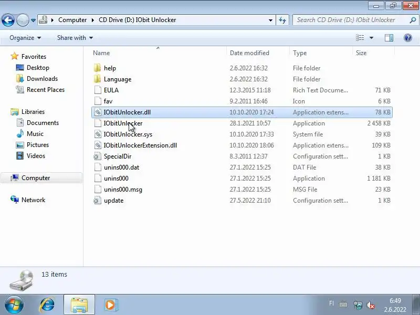The height and width of the screenshot is (315, 420).
Task: Click the FI language indicator
Action: point(331,303)
